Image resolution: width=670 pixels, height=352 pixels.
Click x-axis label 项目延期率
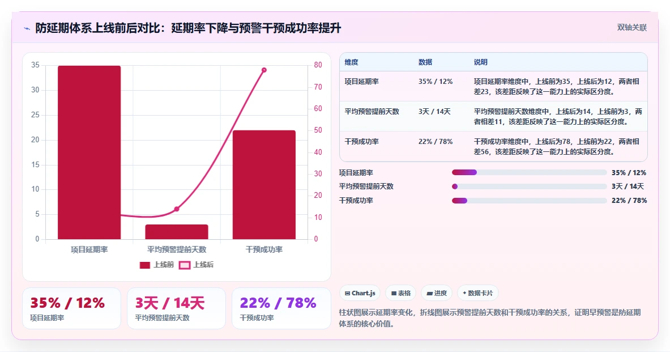[x=89, y=249]
